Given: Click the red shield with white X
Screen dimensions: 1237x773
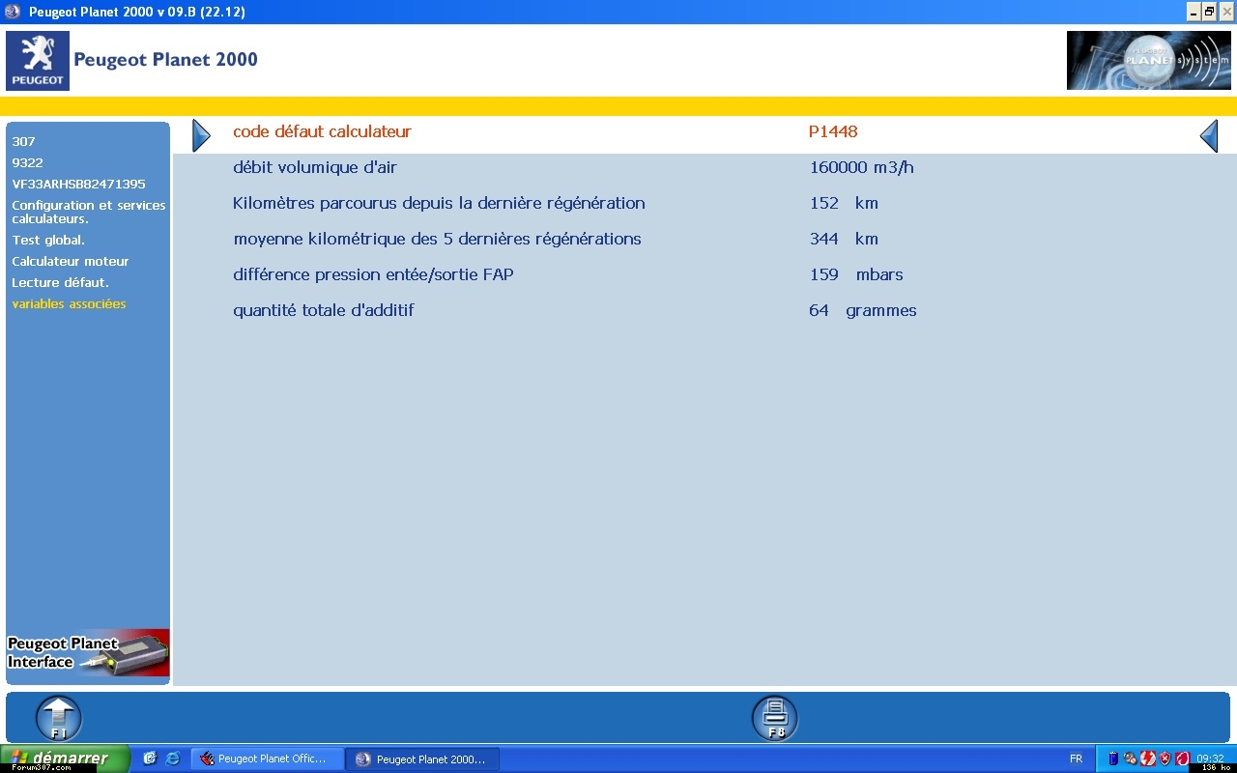Looking at the screenshot, I should click(1165, 759).
